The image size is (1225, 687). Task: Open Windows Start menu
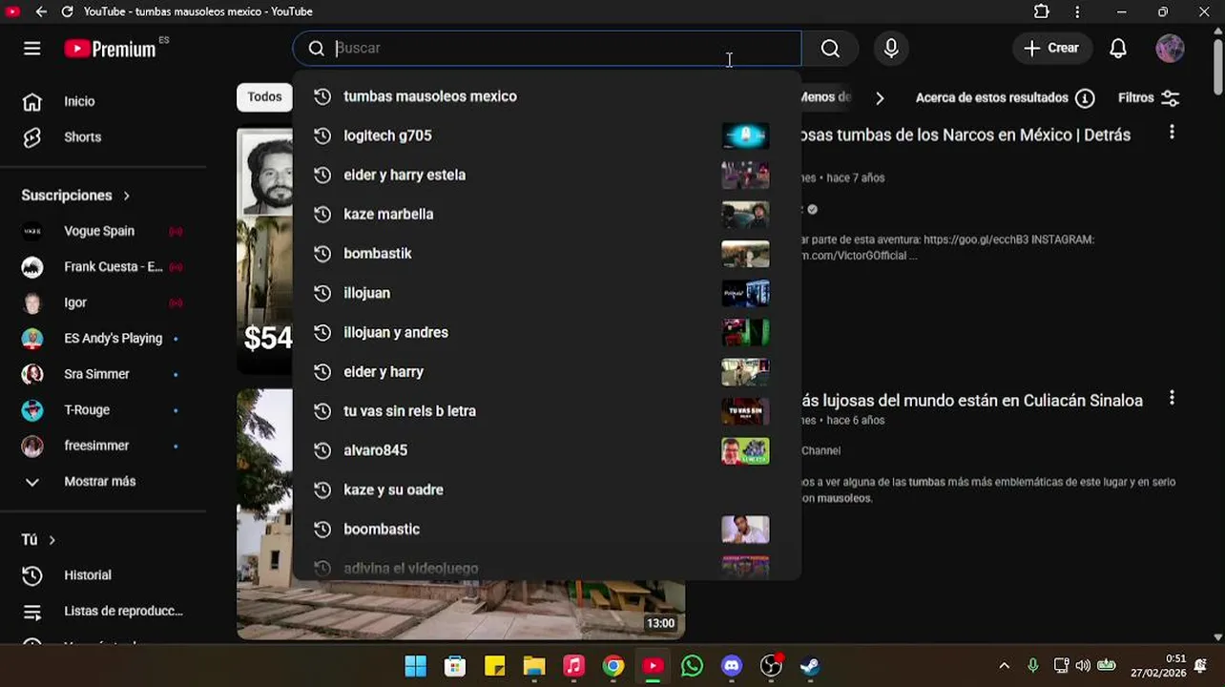click(x=416, y=666)
